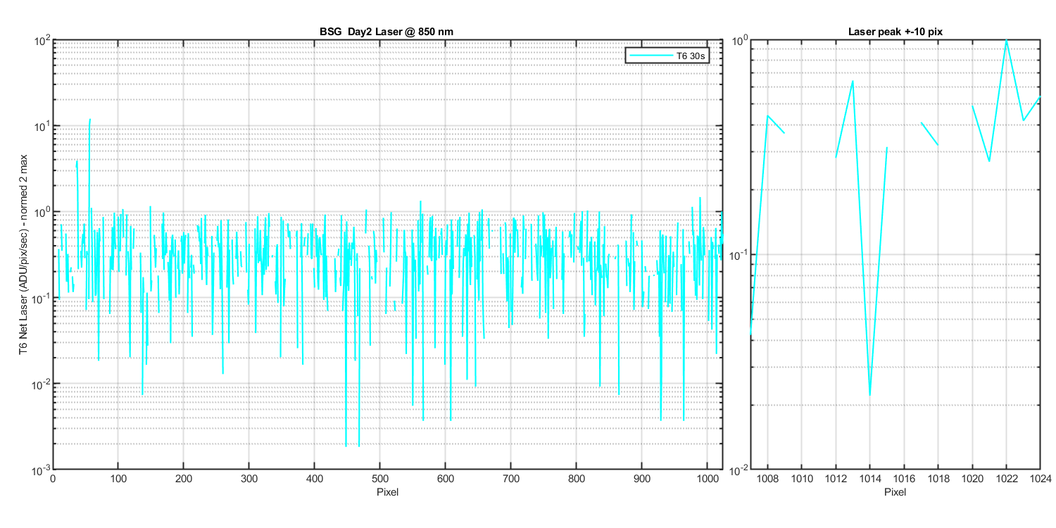Image resolution: width=1056 pixels, height=528 pixels.
Task: Click x-axis tick label '900'
Action: [642, 479]
